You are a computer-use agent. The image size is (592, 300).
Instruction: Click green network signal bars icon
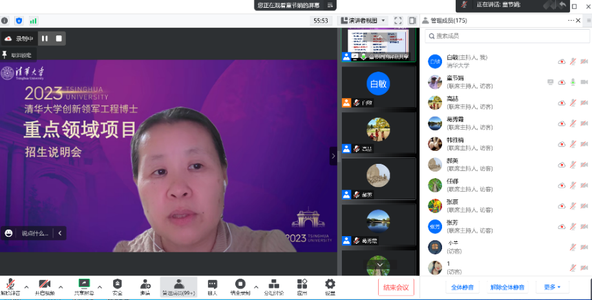(33, 21)
